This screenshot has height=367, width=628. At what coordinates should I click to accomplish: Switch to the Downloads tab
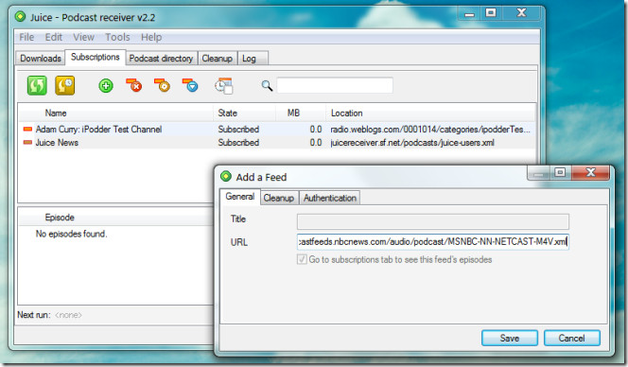click(41, 59)
